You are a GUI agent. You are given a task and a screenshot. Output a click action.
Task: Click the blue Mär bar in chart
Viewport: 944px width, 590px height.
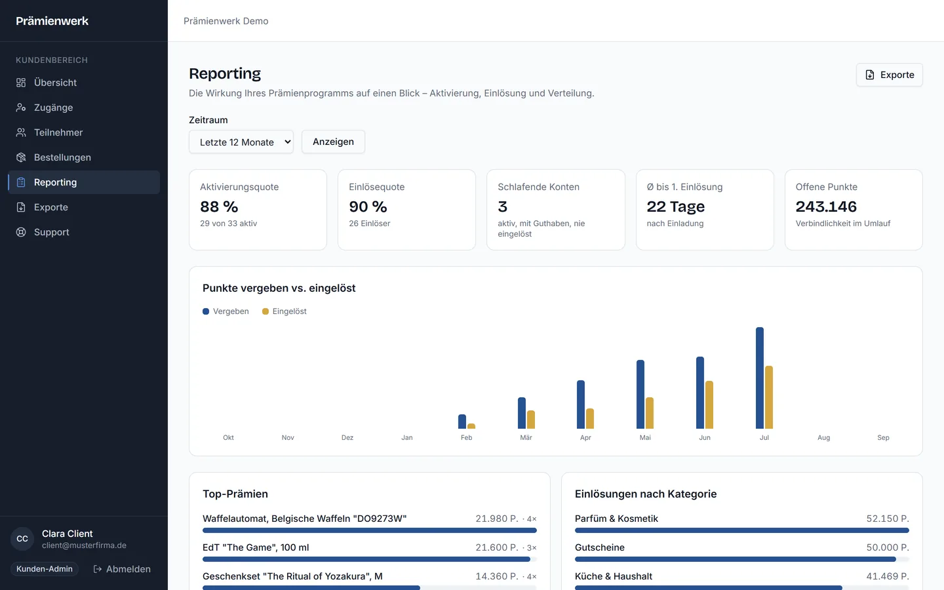pyautogui.click(x=522, y=413)
